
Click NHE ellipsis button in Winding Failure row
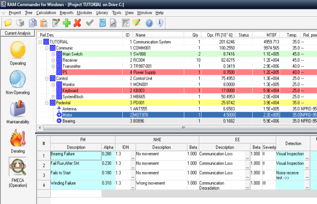tap(133, 187)
